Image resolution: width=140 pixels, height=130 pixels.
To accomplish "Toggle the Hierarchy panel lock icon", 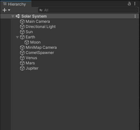I will 129,4.
